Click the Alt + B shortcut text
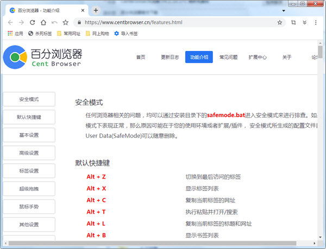Image resolution: width=326 pixels, height=249 pixels. [x=96, y=235]
